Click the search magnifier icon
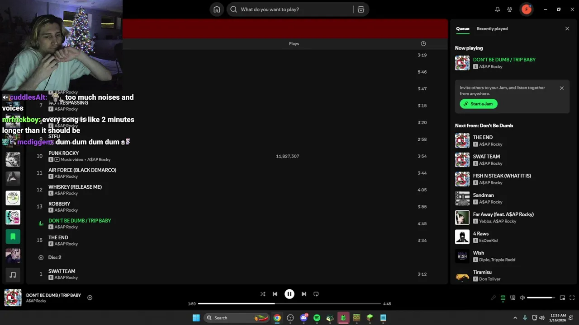579x325 pixels. point(234,9)
